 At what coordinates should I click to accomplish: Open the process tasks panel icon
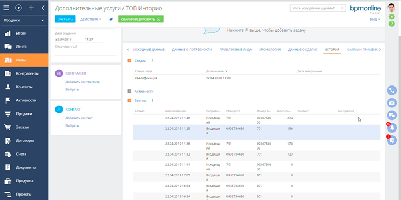pos(392,140)
